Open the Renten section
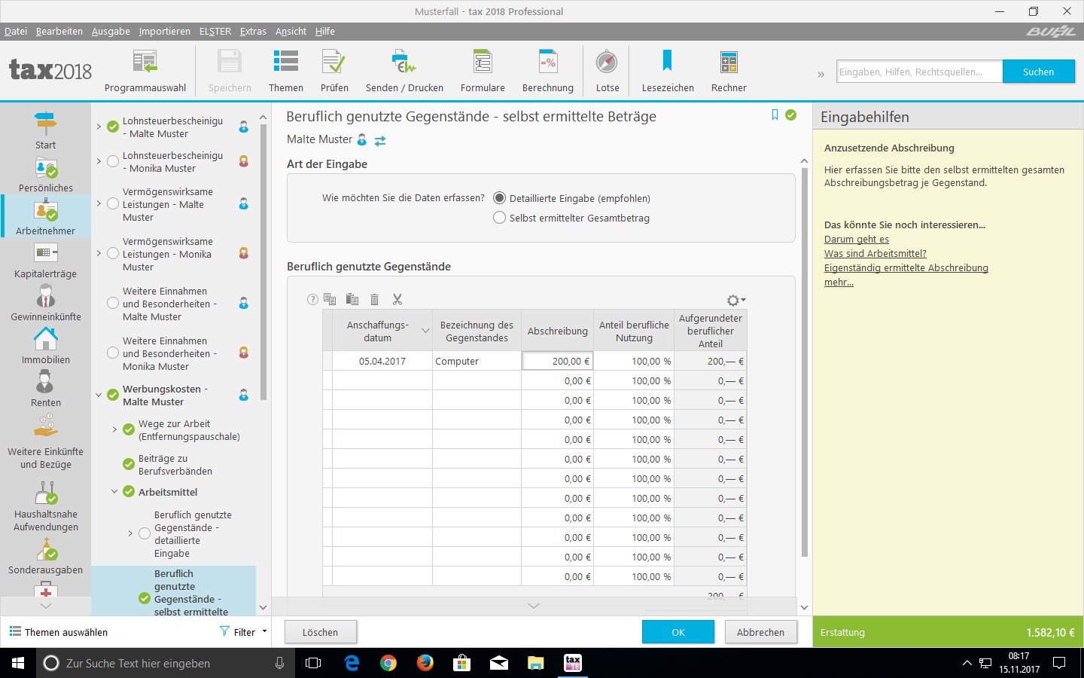The image size is (1084, 678). (46, 389)
